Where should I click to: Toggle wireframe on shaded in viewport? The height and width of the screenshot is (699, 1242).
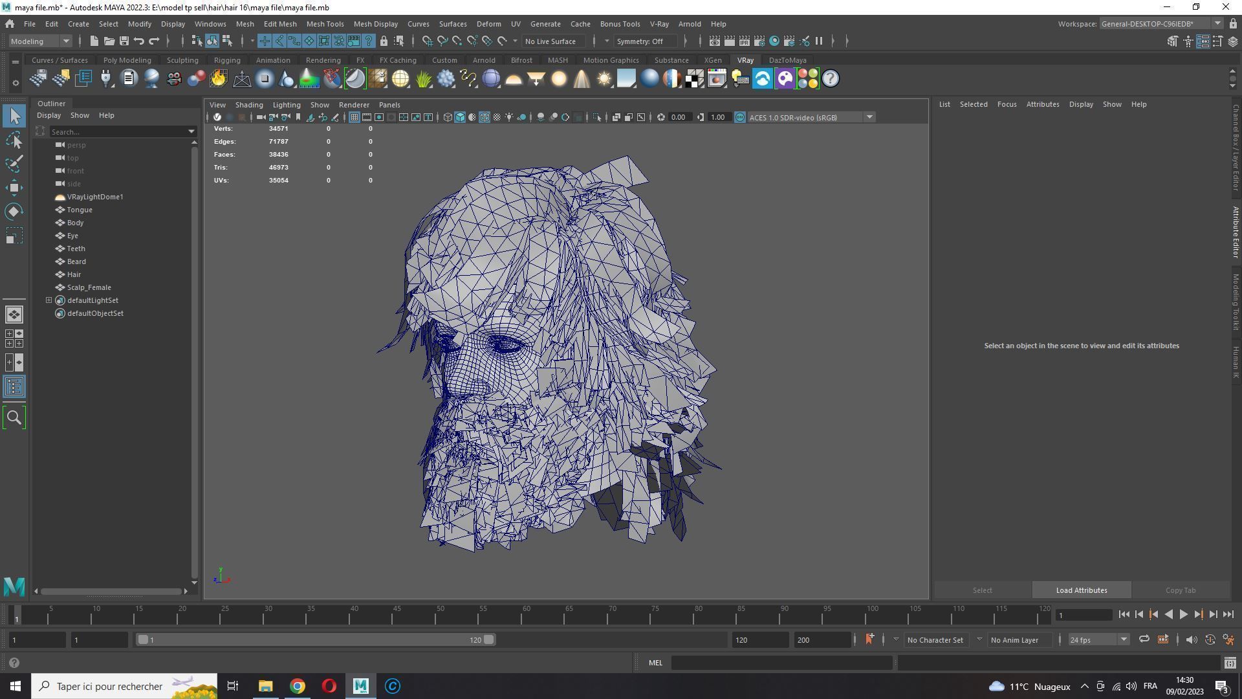coord(484,117)
